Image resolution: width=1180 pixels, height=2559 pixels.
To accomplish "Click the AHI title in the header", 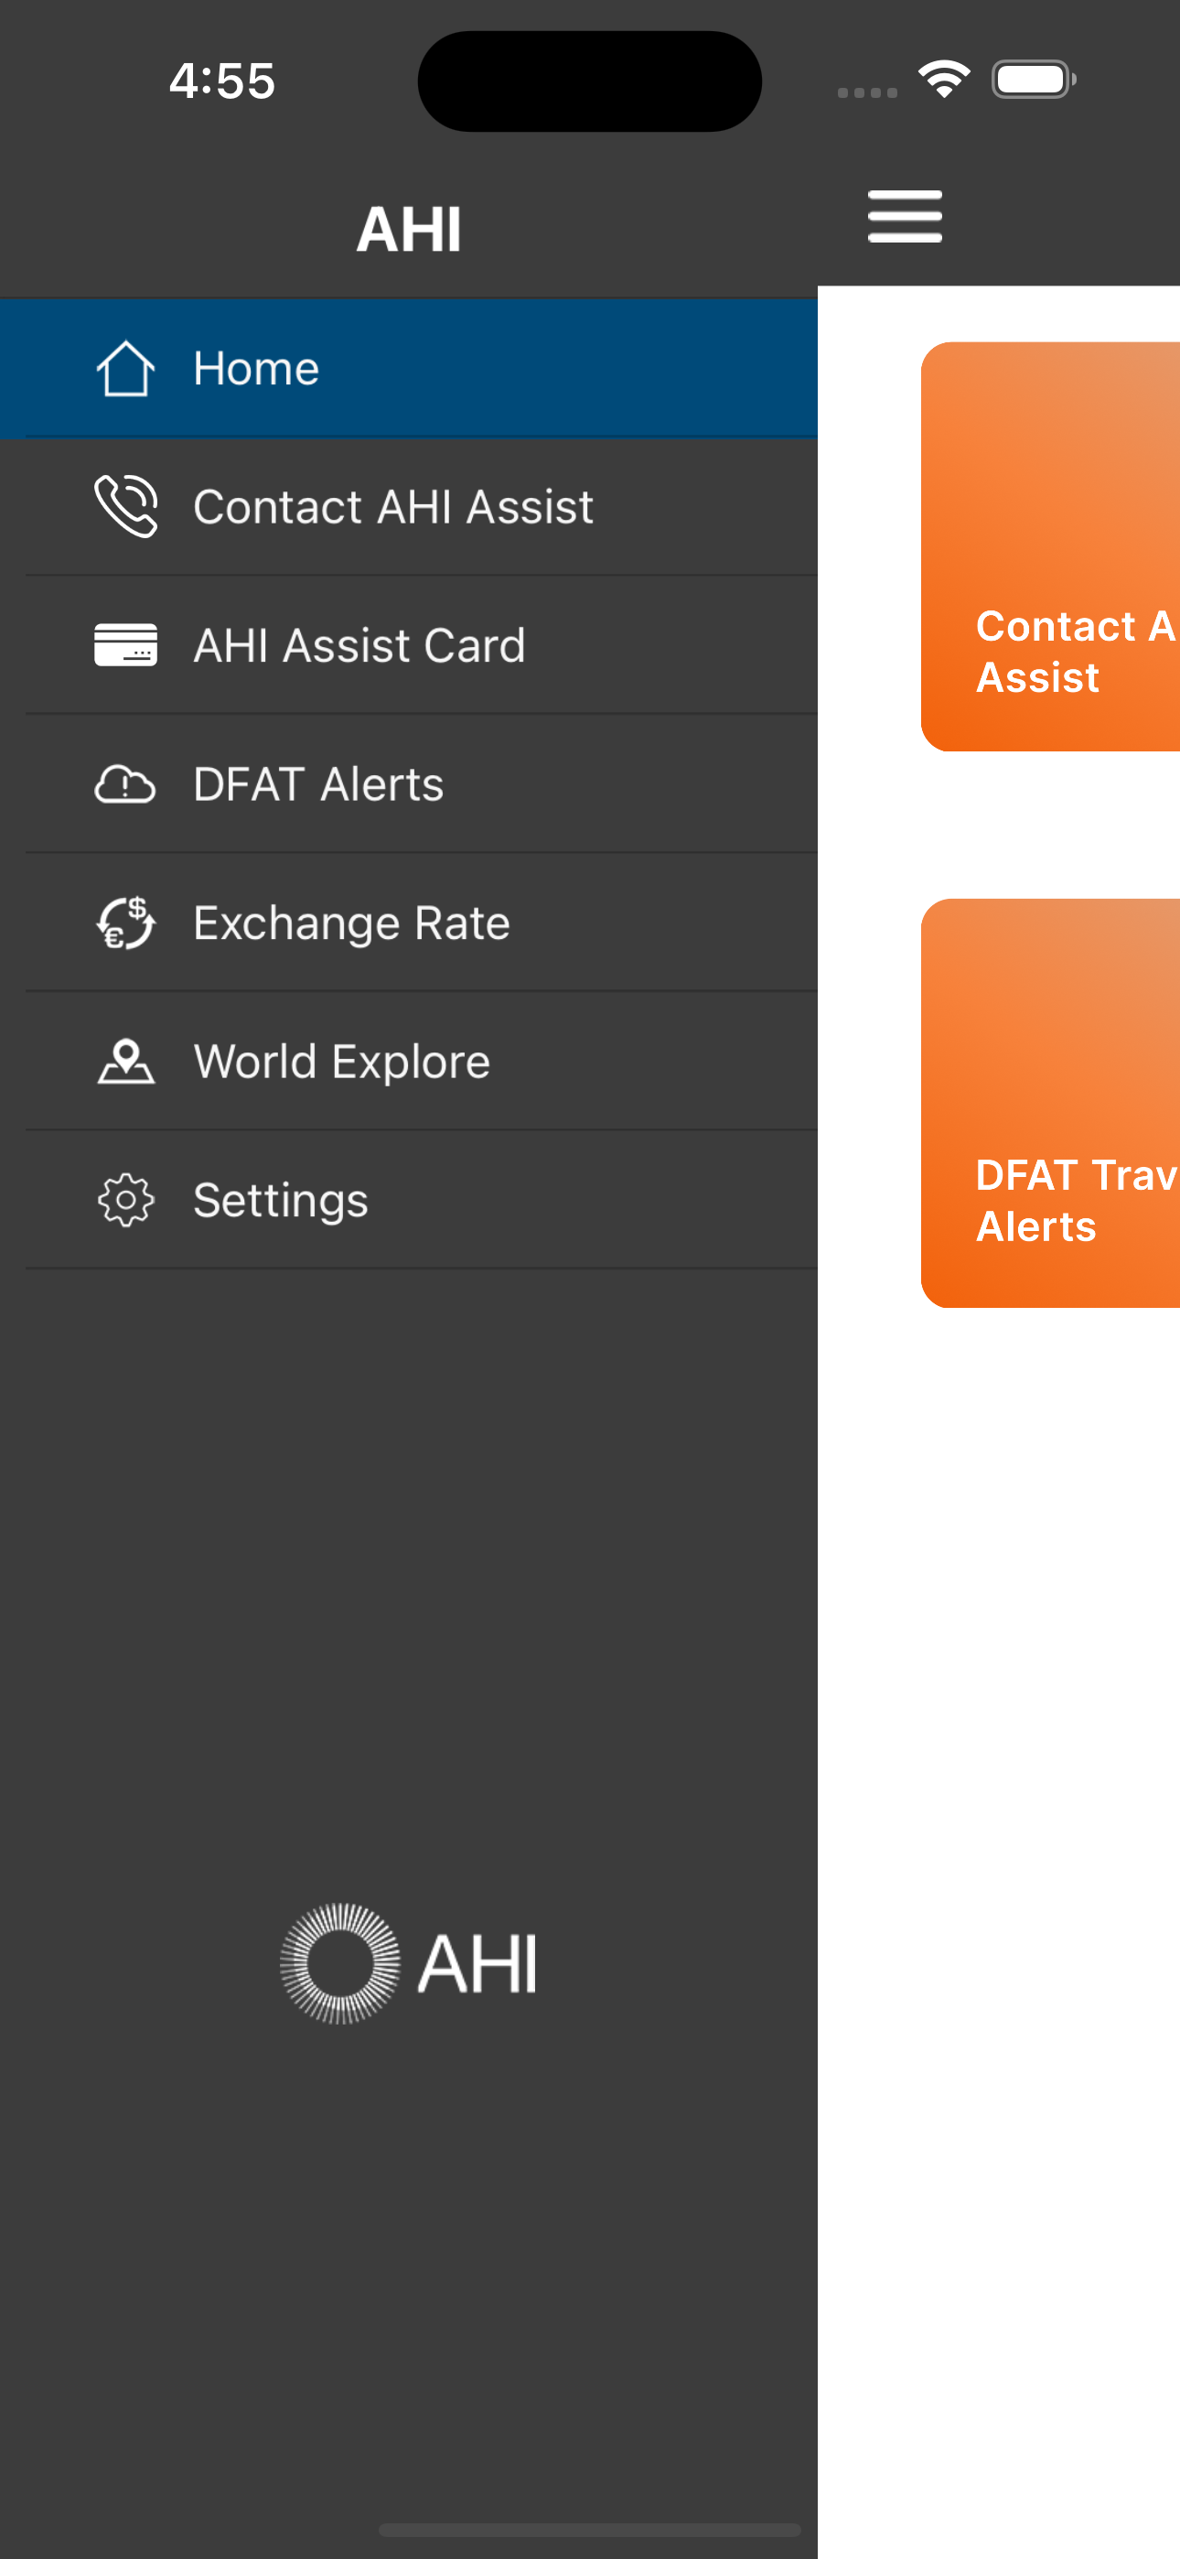I will tap(409, 229).
